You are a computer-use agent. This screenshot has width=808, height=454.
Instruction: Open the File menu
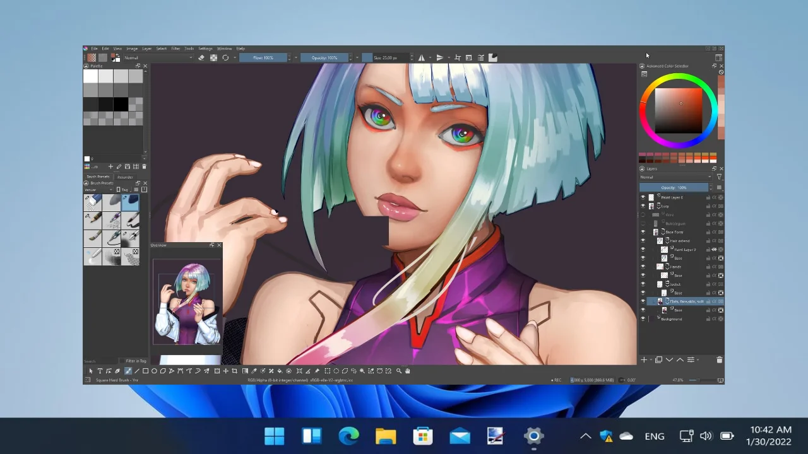94,49
